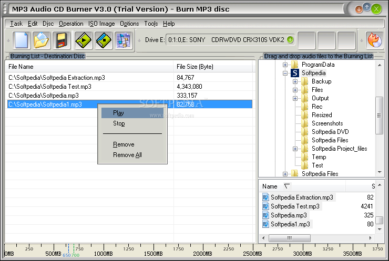Expand the Softpedia Project_files node
The width and height of the screenshot is (389, 261).
click(x=295, y=149)
